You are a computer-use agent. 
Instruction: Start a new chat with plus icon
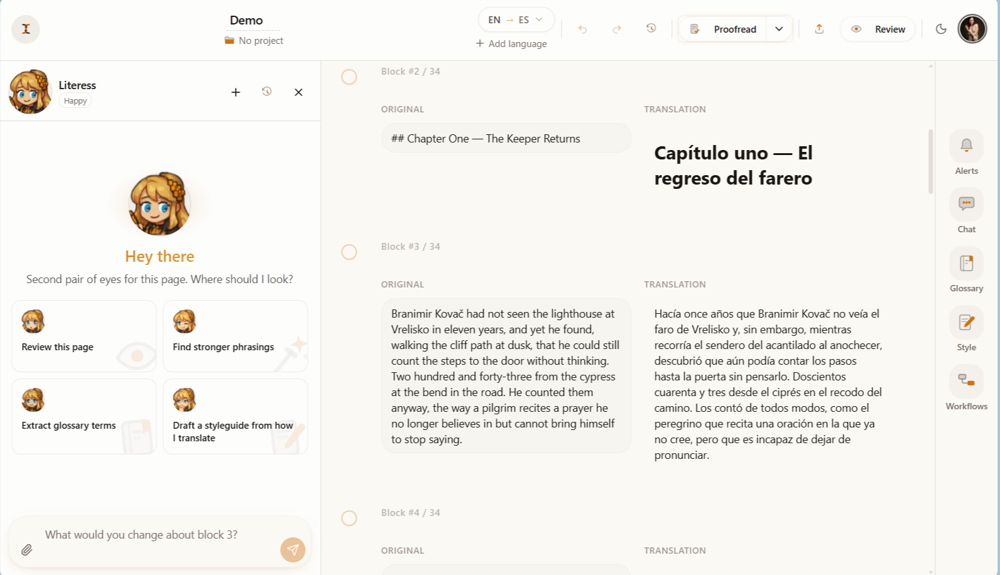click(x=236, y=92)
